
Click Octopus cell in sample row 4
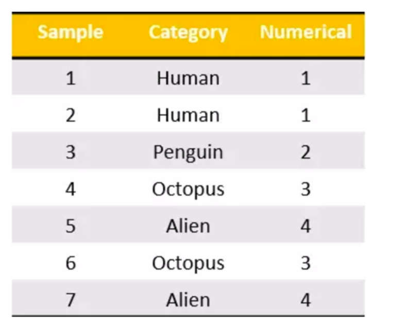[x=188, y=190]
